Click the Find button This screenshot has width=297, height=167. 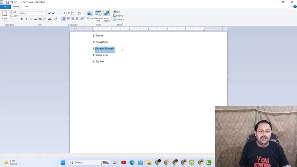tap(116, 12)
